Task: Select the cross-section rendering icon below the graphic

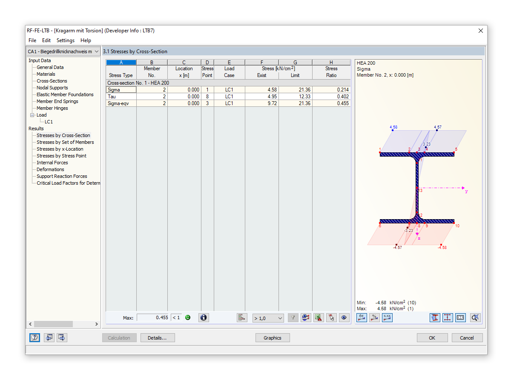Action: [x=435, y=317]
